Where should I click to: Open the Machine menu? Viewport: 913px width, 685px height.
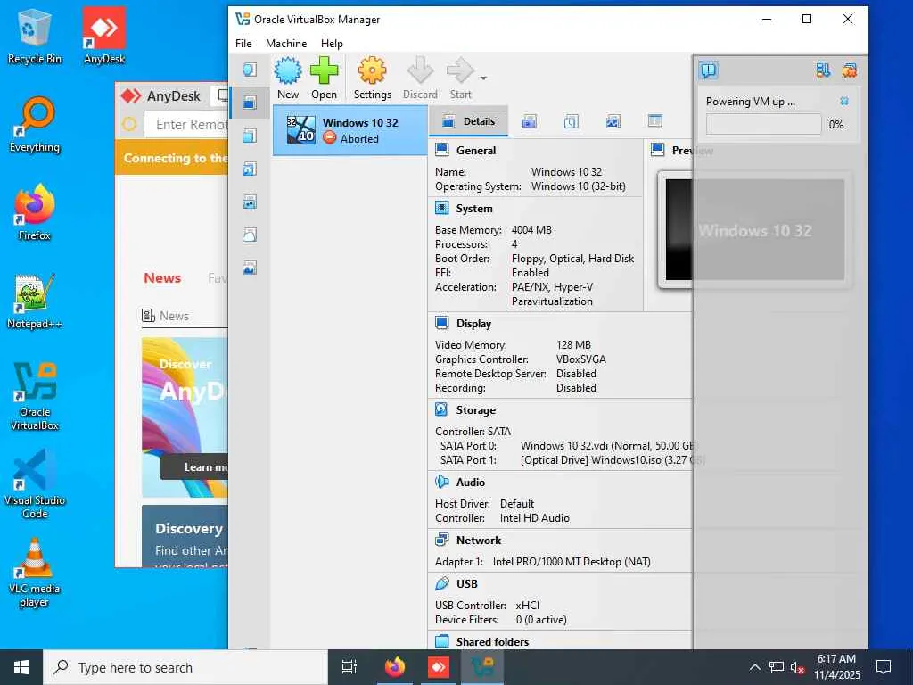286,43
